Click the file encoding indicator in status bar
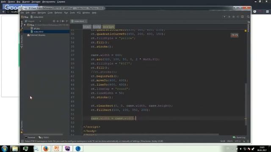Image resolution: width=271 pixels, height=152 pixels. coord(238,141)
